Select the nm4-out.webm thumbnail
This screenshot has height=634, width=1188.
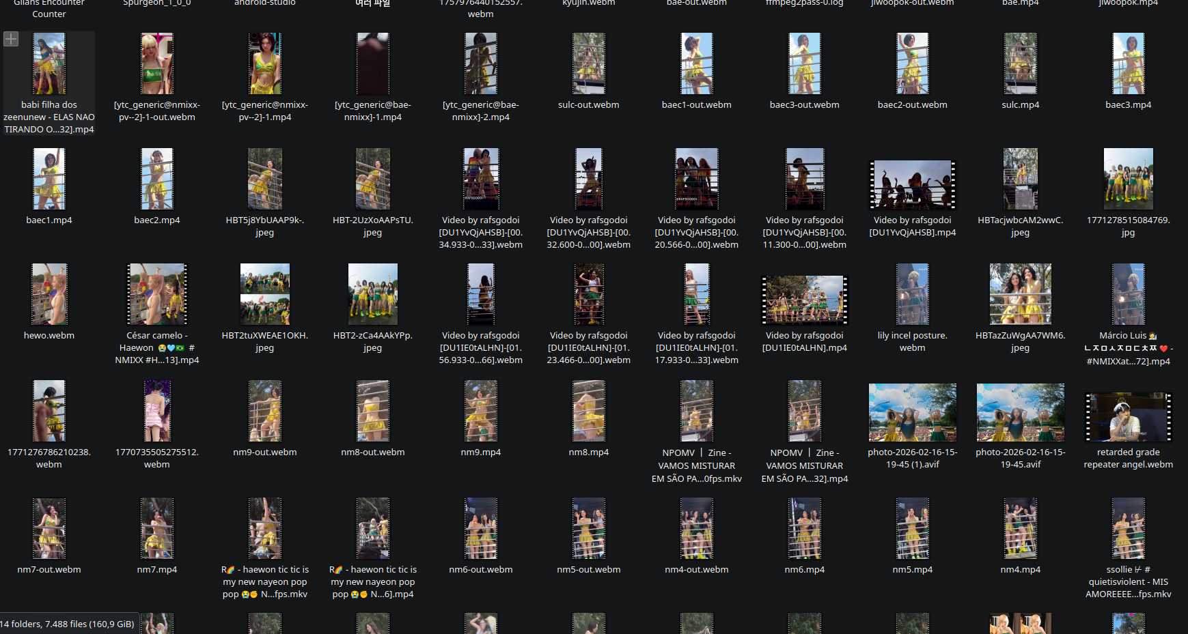pos(697,528)
